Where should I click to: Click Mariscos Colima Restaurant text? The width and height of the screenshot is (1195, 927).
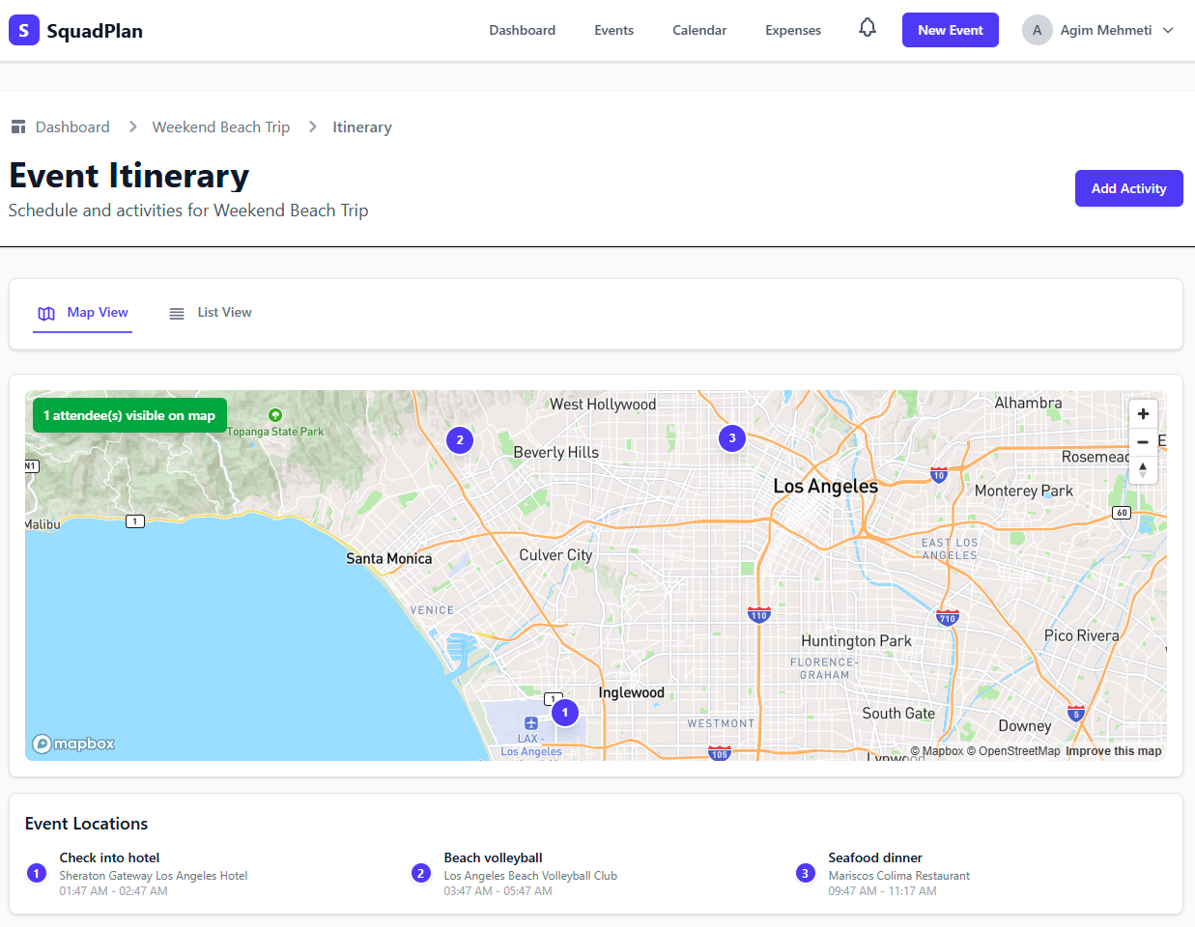pos(899,876)
